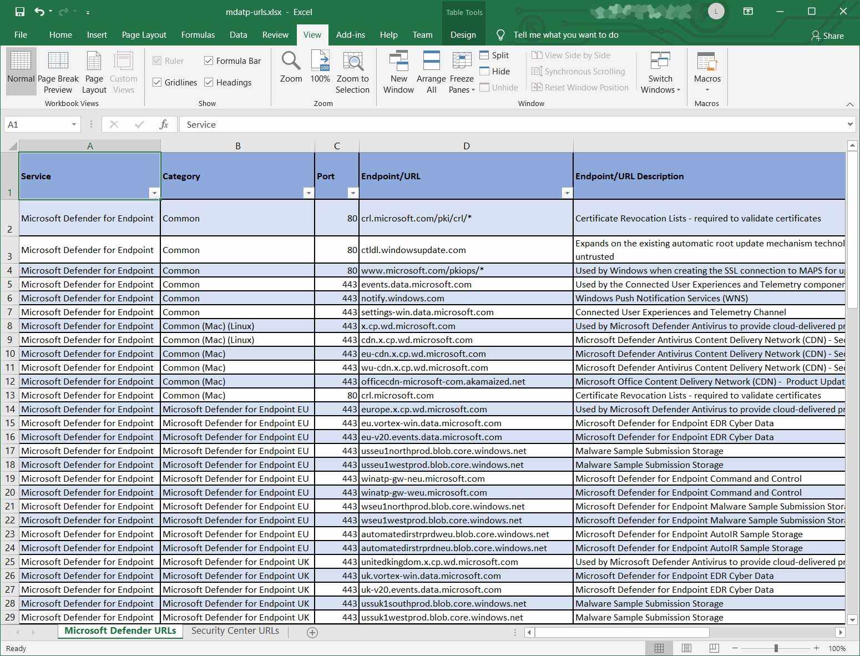Toggle the Formula Bar checkbox
The height and width of the screenshot is (656, 860).
click(209, 61)
